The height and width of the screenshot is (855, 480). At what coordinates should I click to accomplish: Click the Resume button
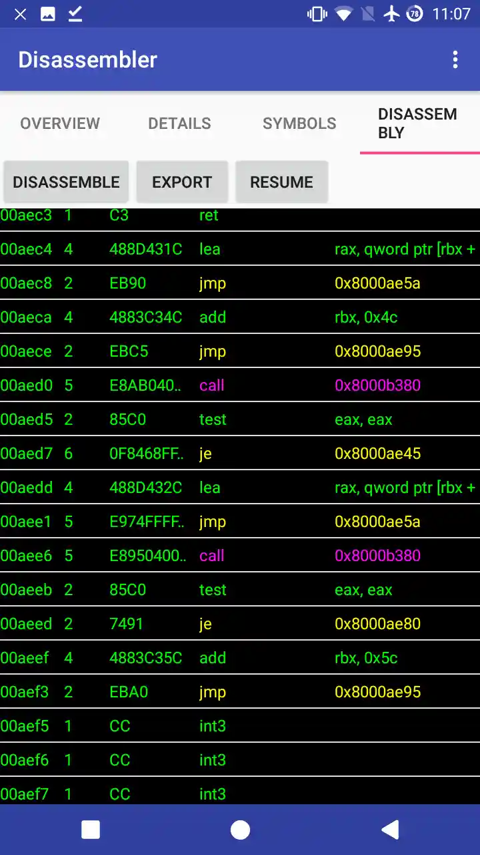pos(281,182)
